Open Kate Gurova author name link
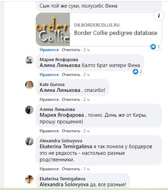Viewport: 168px width, 190px height. point(52,84)
